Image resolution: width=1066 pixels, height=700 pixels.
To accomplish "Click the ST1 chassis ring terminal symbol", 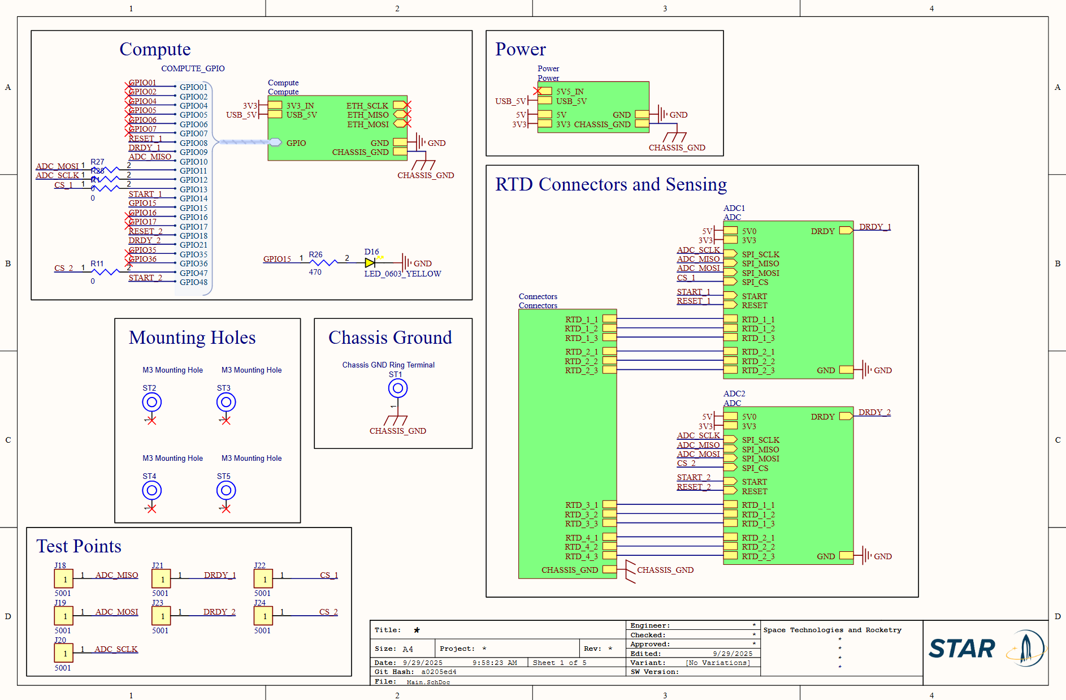I will pyautogui.click(x=397, y=388).
